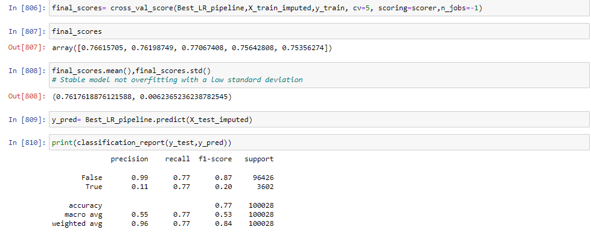Viewport: 591px width, 244px height.
Task: Select the final_scores cell In [807]
Action: 319,31
